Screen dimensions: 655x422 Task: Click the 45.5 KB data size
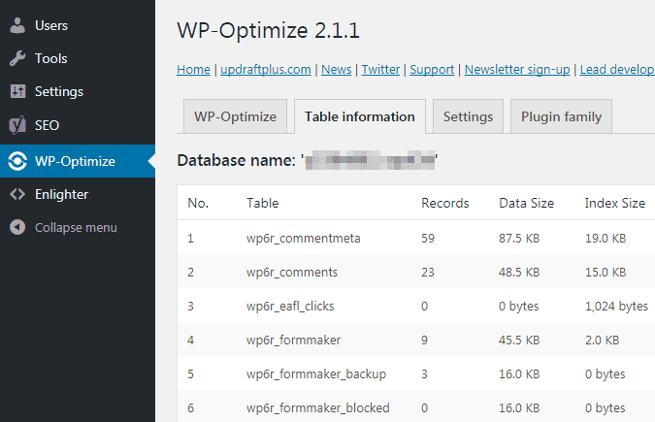[519, 341]
